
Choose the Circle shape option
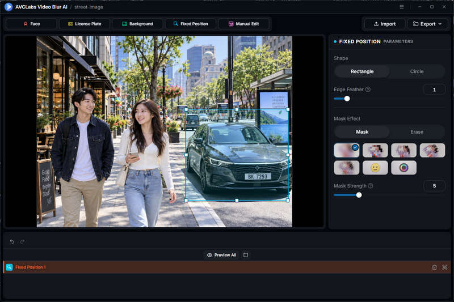point(417,71)
